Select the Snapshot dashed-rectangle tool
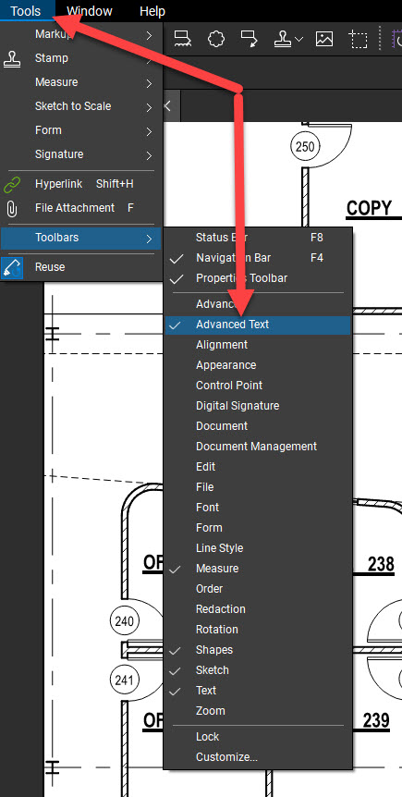Screen dimensions: 402x797 (358, 39)
